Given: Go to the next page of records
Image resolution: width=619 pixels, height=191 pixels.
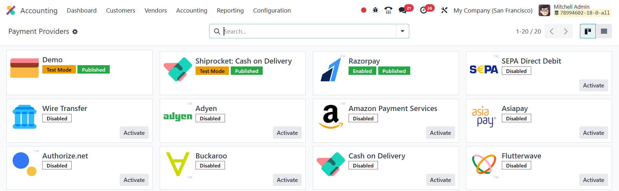Looking at the screenshot, I should 566,31.
